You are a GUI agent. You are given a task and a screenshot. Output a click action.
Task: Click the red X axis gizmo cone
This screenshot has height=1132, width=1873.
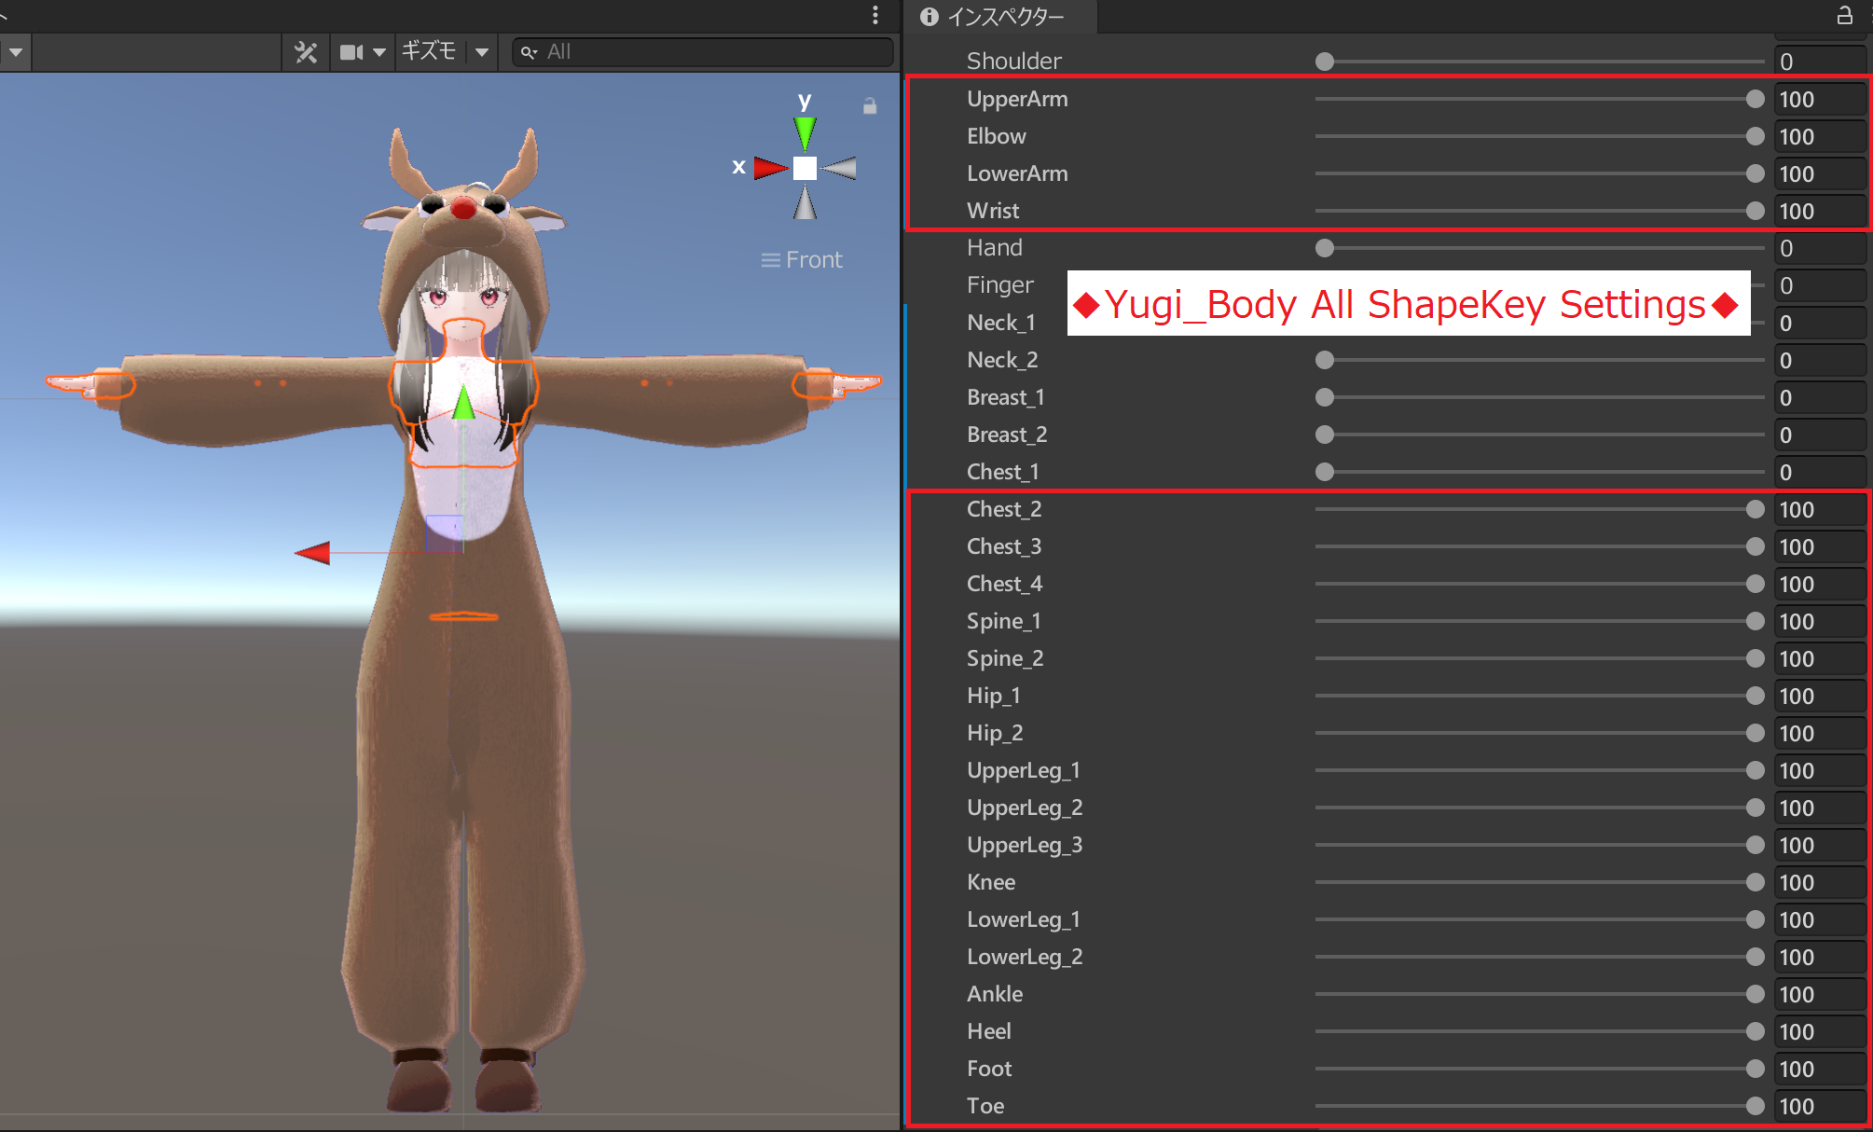(x=769, y=168)
